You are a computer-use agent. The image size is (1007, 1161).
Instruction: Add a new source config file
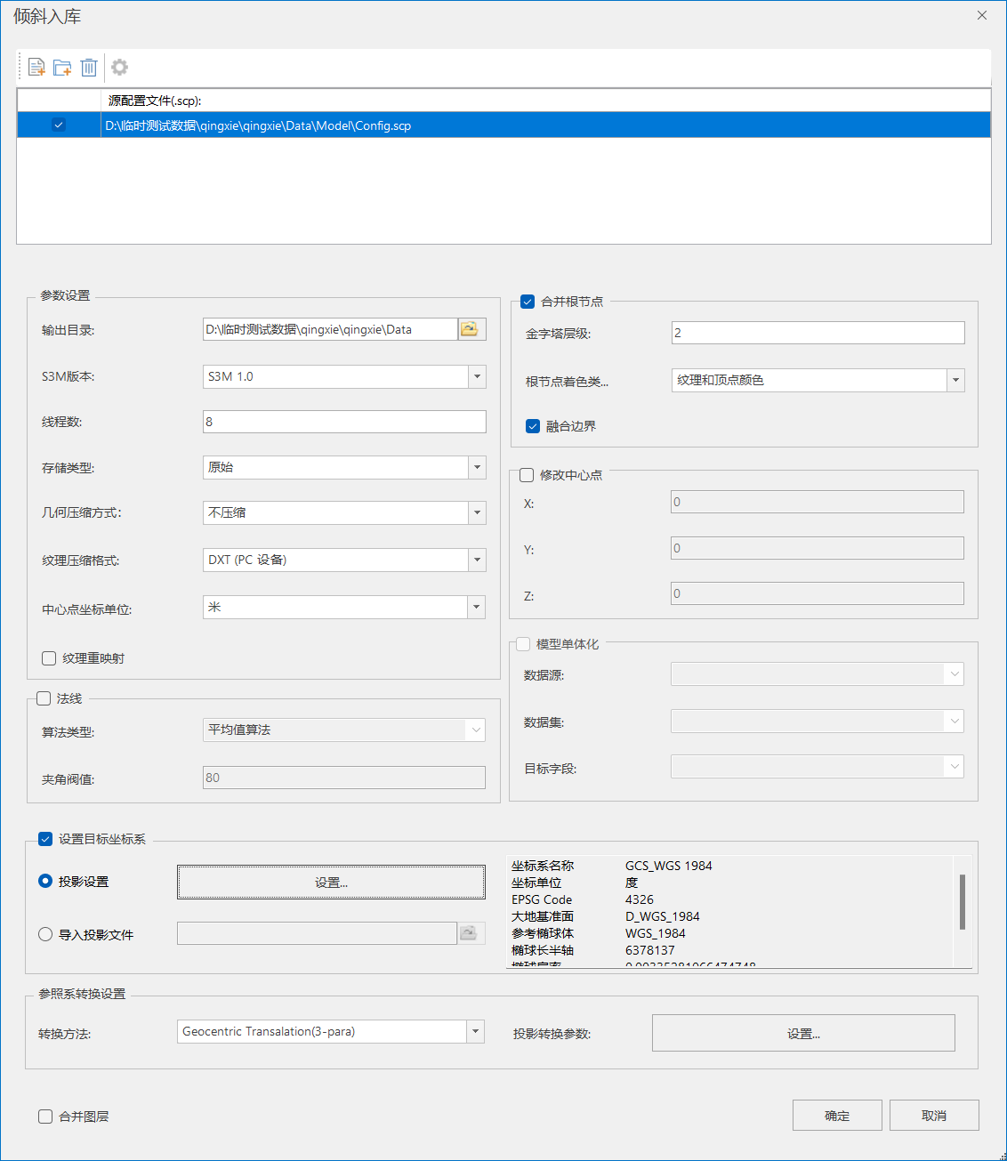point(36,67)
